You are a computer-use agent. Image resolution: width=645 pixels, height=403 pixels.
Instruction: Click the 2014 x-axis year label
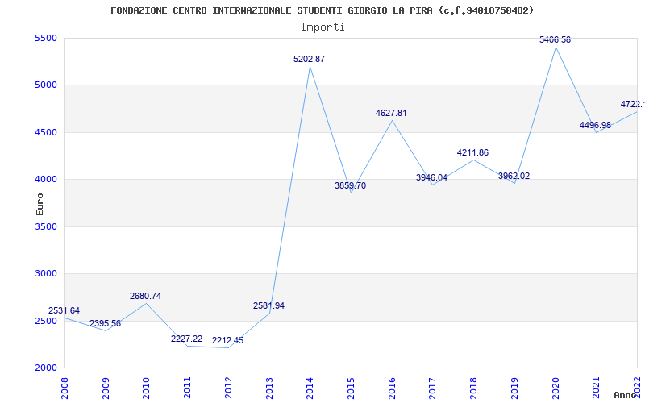[310, 388]
